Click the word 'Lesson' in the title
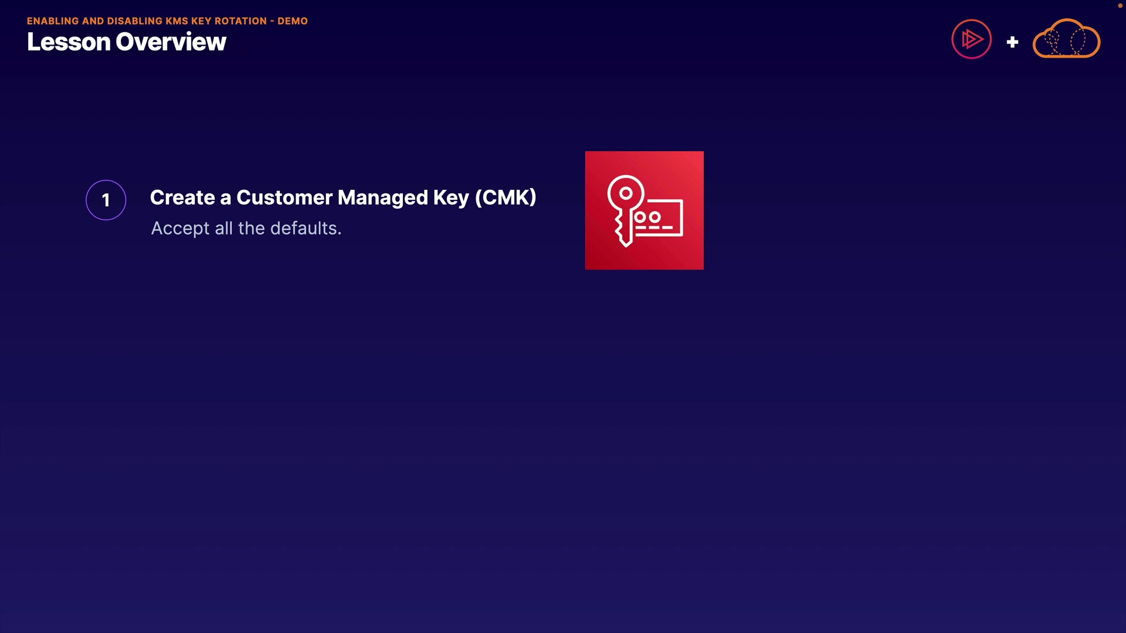 pos(69,42)
